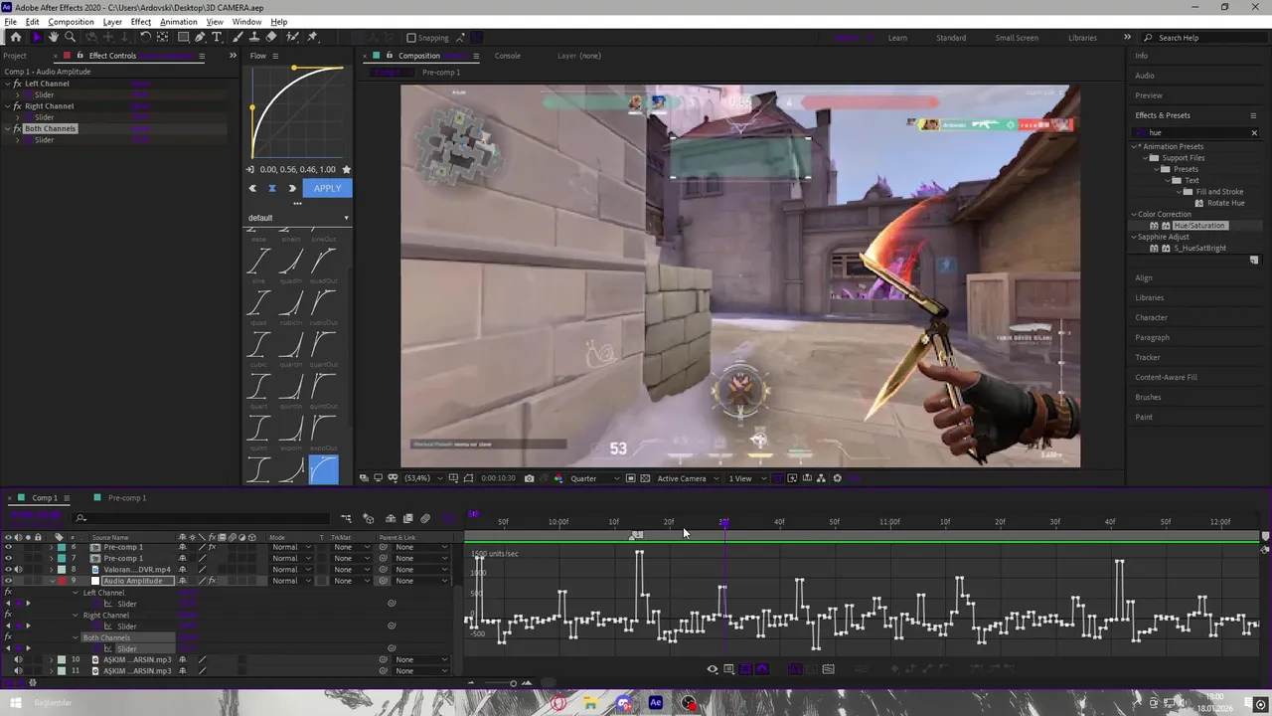Image resolution: width=1272 pixels, height=716 pixels.
Task: Open the Libraries workspace
Action: (1082, 38)
